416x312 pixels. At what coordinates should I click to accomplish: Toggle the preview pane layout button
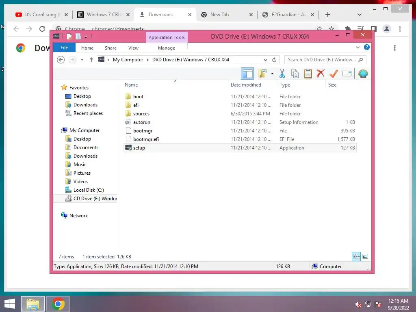247,74
